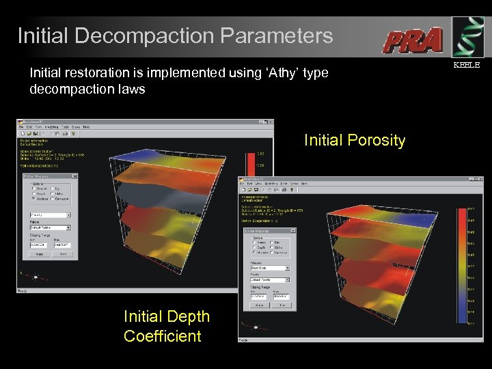Click the last toolbar icon in the back Porosity window
Viewport: 492px width, 369px height.
coord(73,134)
